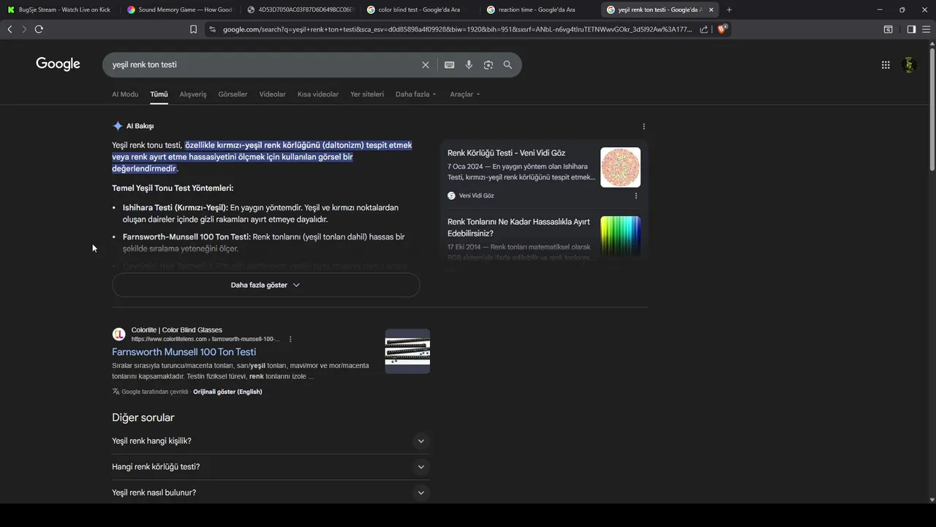Expand AI overview with Daha fazla göster

click(x=266, y=285)
